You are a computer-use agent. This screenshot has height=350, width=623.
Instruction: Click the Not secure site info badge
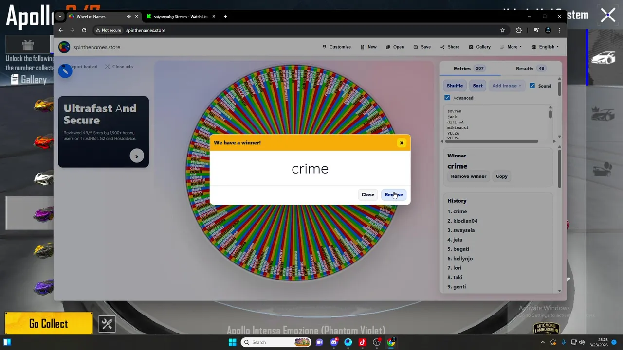(108, 30)
